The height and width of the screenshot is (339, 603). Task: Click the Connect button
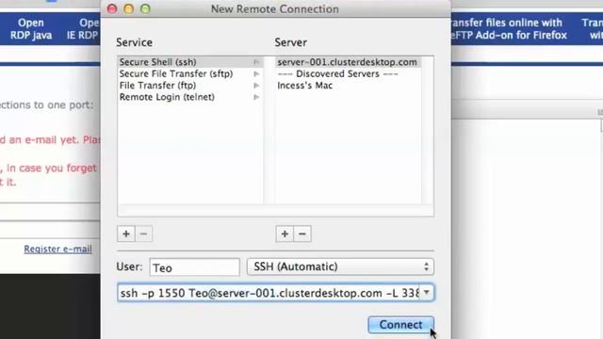(x=400, y=325)
